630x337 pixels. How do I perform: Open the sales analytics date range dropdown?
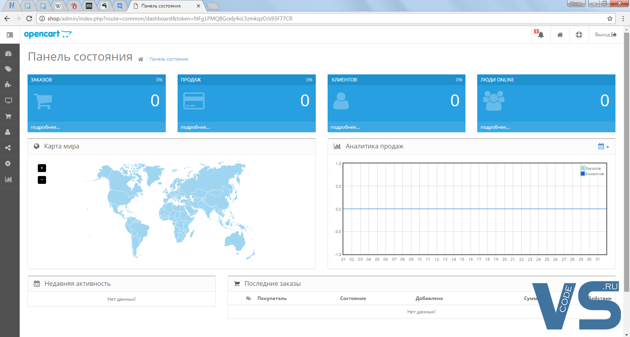[603, 146]
